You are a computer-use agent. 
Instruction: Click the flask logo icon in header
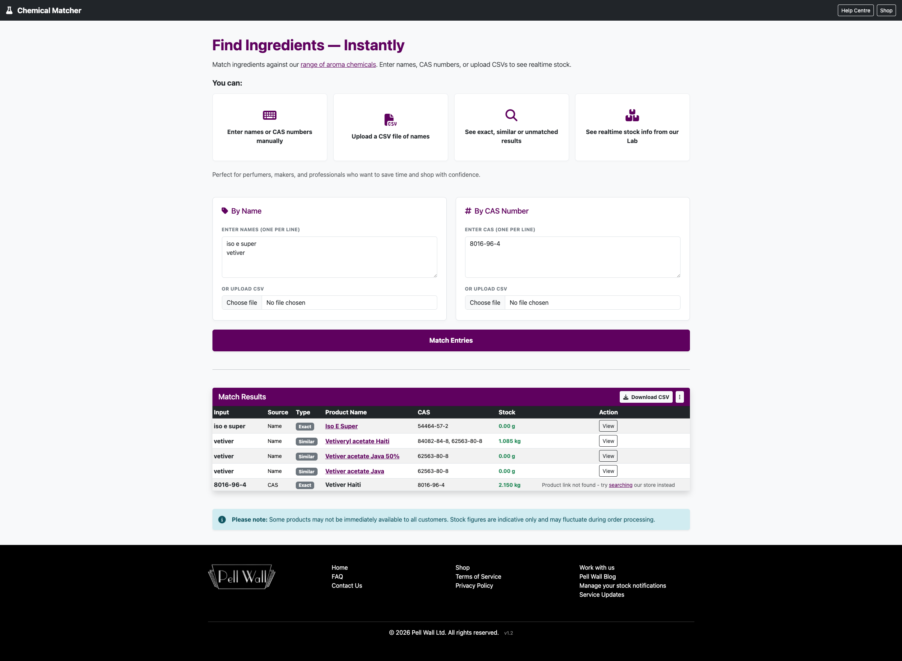[9, 11]
